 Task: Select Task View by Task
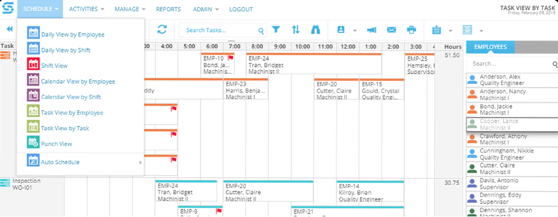click(58, 128)
